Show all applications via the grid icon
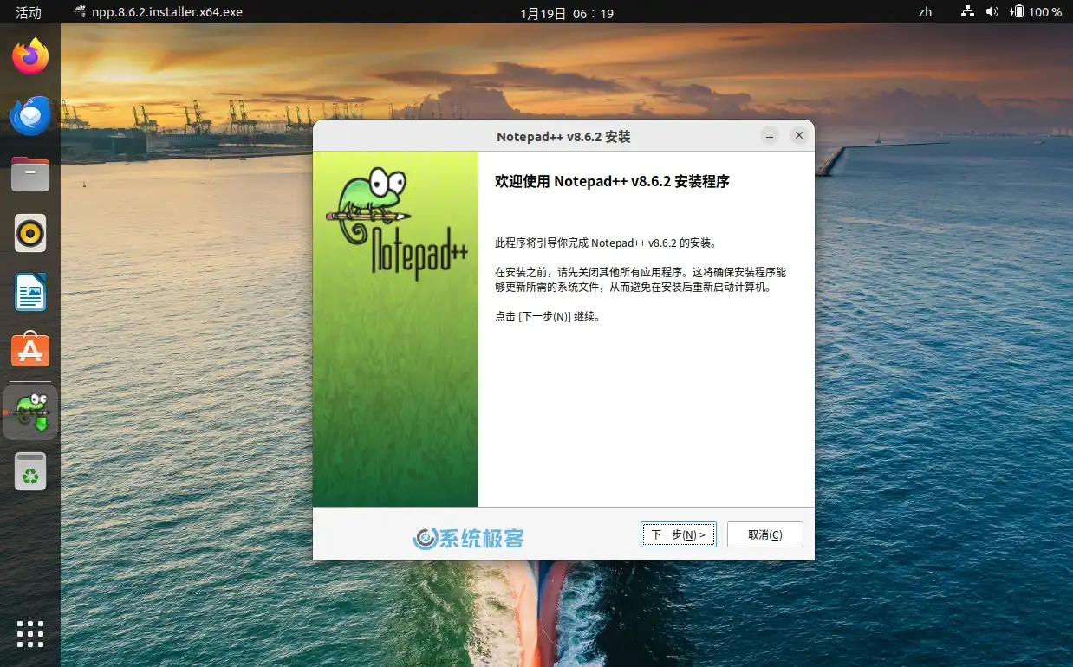The height and width of the screenshot is (667, 1073). (30, 634)
